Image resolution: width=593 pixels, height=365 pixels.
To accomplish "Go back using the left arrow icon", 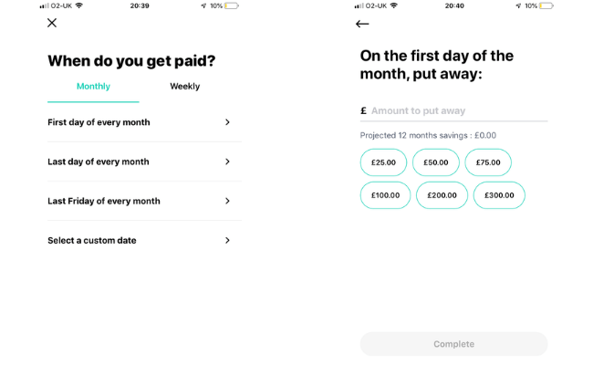I will [362, 24].
